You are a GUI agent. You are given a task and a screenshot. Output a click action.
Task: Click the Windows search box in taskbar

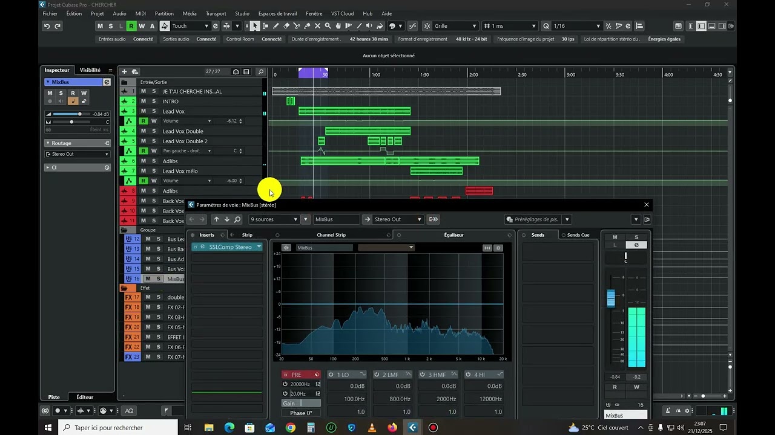coord(119,428)
